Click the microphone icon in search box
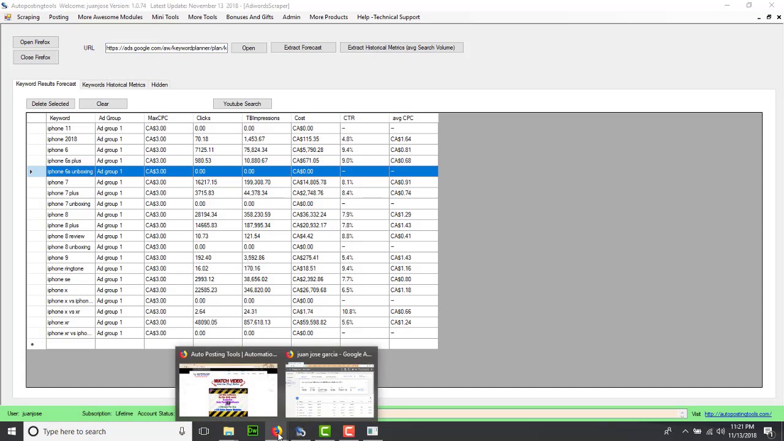This screenshot has width=784, height=441. [182, 431]
